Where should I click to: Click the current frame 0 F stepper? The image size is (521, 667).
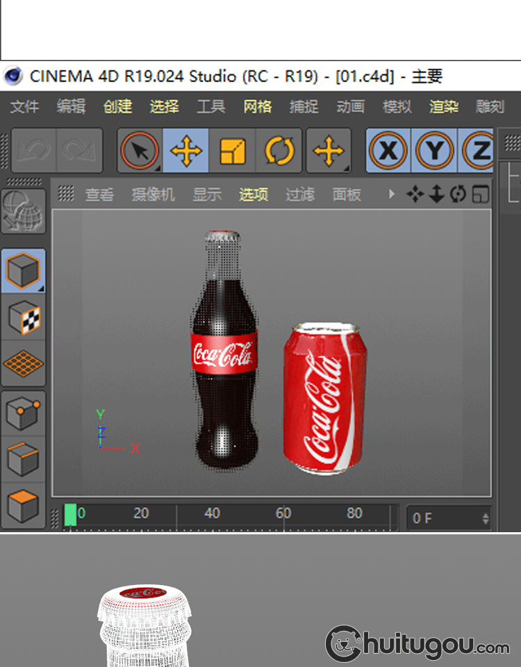[485, 518]
